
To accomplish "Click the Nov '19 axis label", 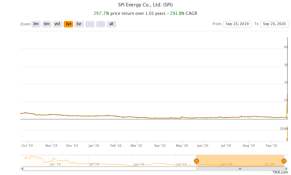I will [x=51, y=146].
